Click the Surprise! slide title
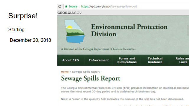The height and width of the screenshot is (106, 189). click(x=23, y=16)
